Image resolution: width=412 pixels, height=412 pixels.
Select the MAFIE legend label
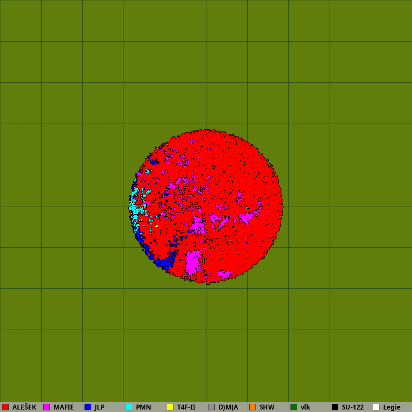[63, 407]
